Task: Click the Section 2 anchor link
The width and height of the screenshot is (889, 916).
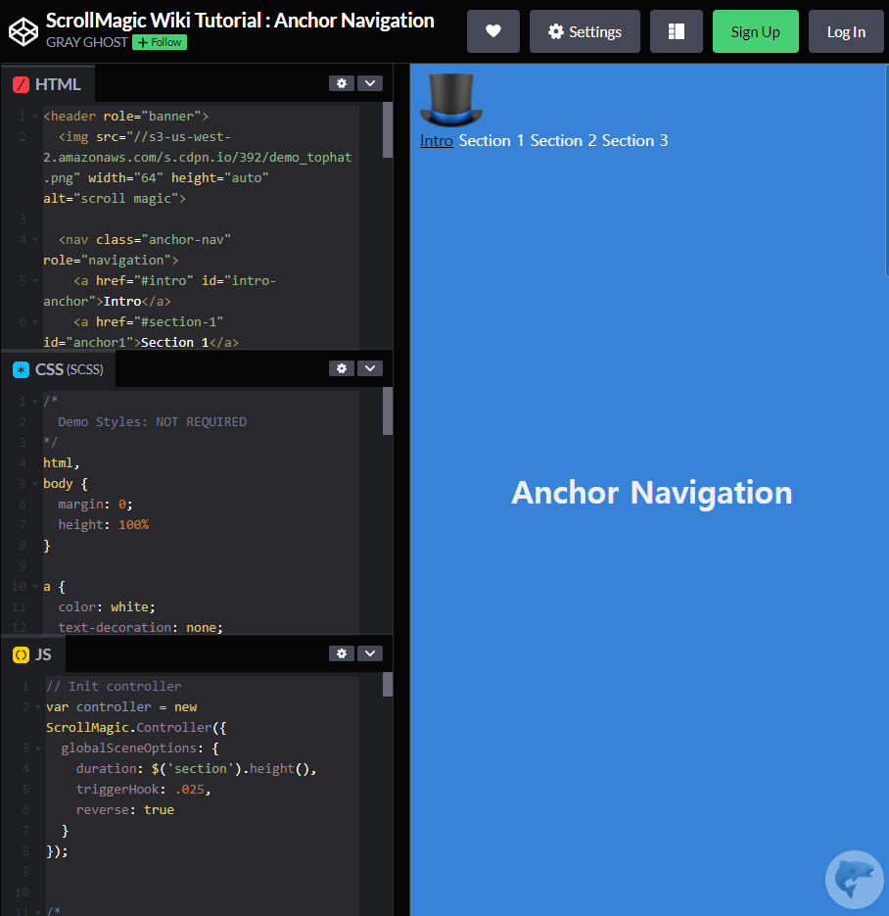Action: point(563,141)
